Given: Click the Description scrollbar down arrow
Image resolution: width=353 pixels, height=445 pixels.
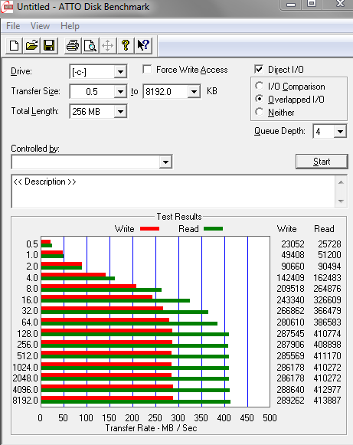Looking at the screenshot, I should pos(341,201).
